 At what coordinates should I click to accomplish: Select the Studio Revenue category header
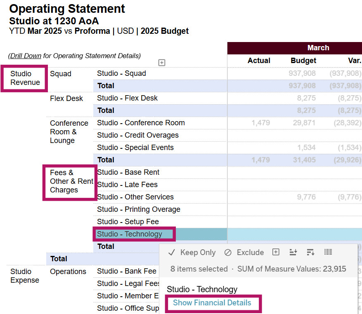25,78
